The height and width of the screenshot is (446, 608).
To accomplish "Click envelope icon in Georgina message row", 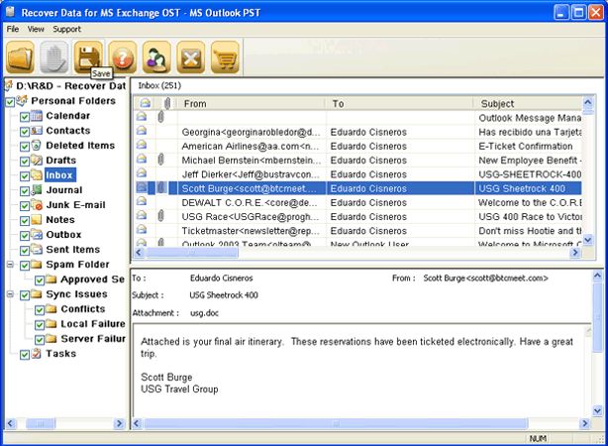I will pyautogui.click(x=142, y=131).
